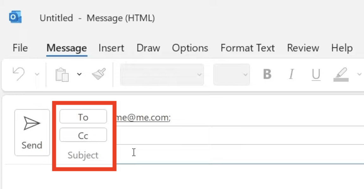
Task: Switch to the Format Text tab
Action: (x=248, y=48)
